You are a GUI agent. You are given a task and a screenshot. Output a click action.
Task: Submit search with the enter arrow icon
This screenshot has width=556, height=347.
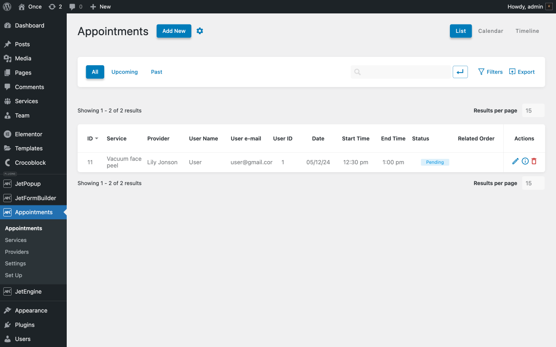(460, 72)
